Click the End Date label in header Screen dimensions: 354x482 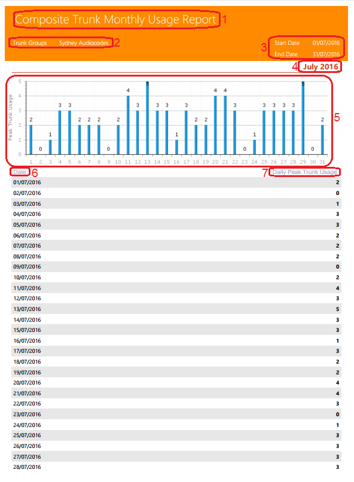286,54
